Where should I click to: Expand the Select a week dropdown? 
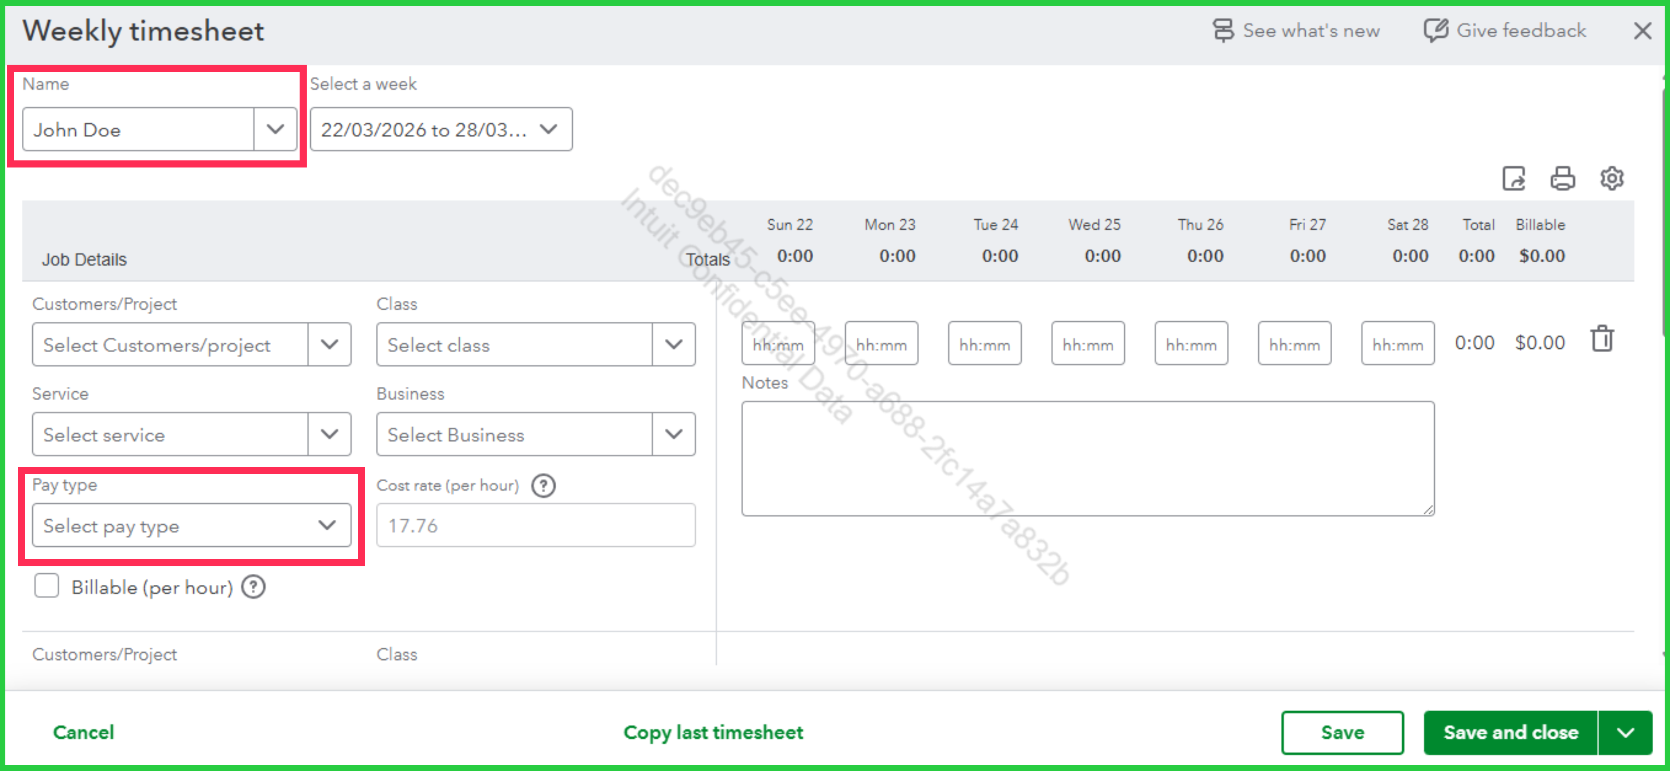548,129
